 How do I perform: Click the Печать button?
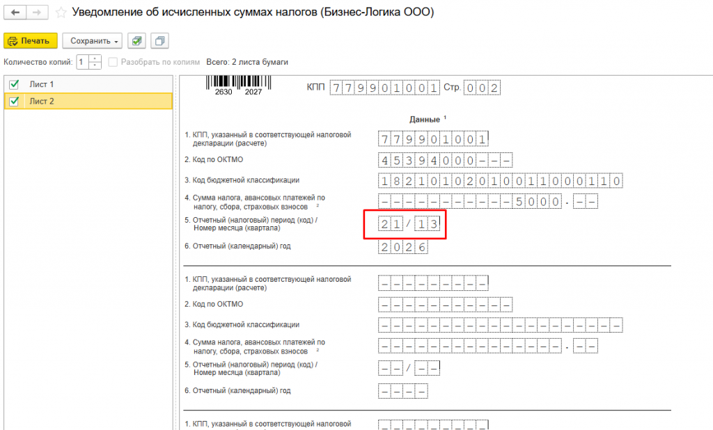coord(31,41)
